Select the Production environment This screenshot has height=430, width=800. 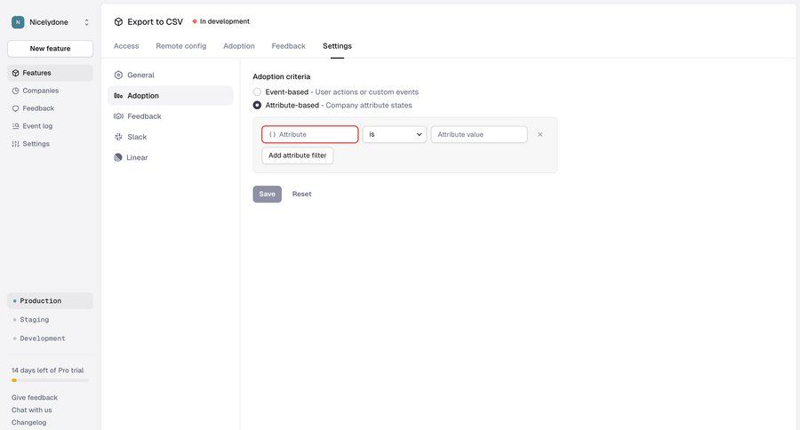pyautogui.click(x=50, y=301)
